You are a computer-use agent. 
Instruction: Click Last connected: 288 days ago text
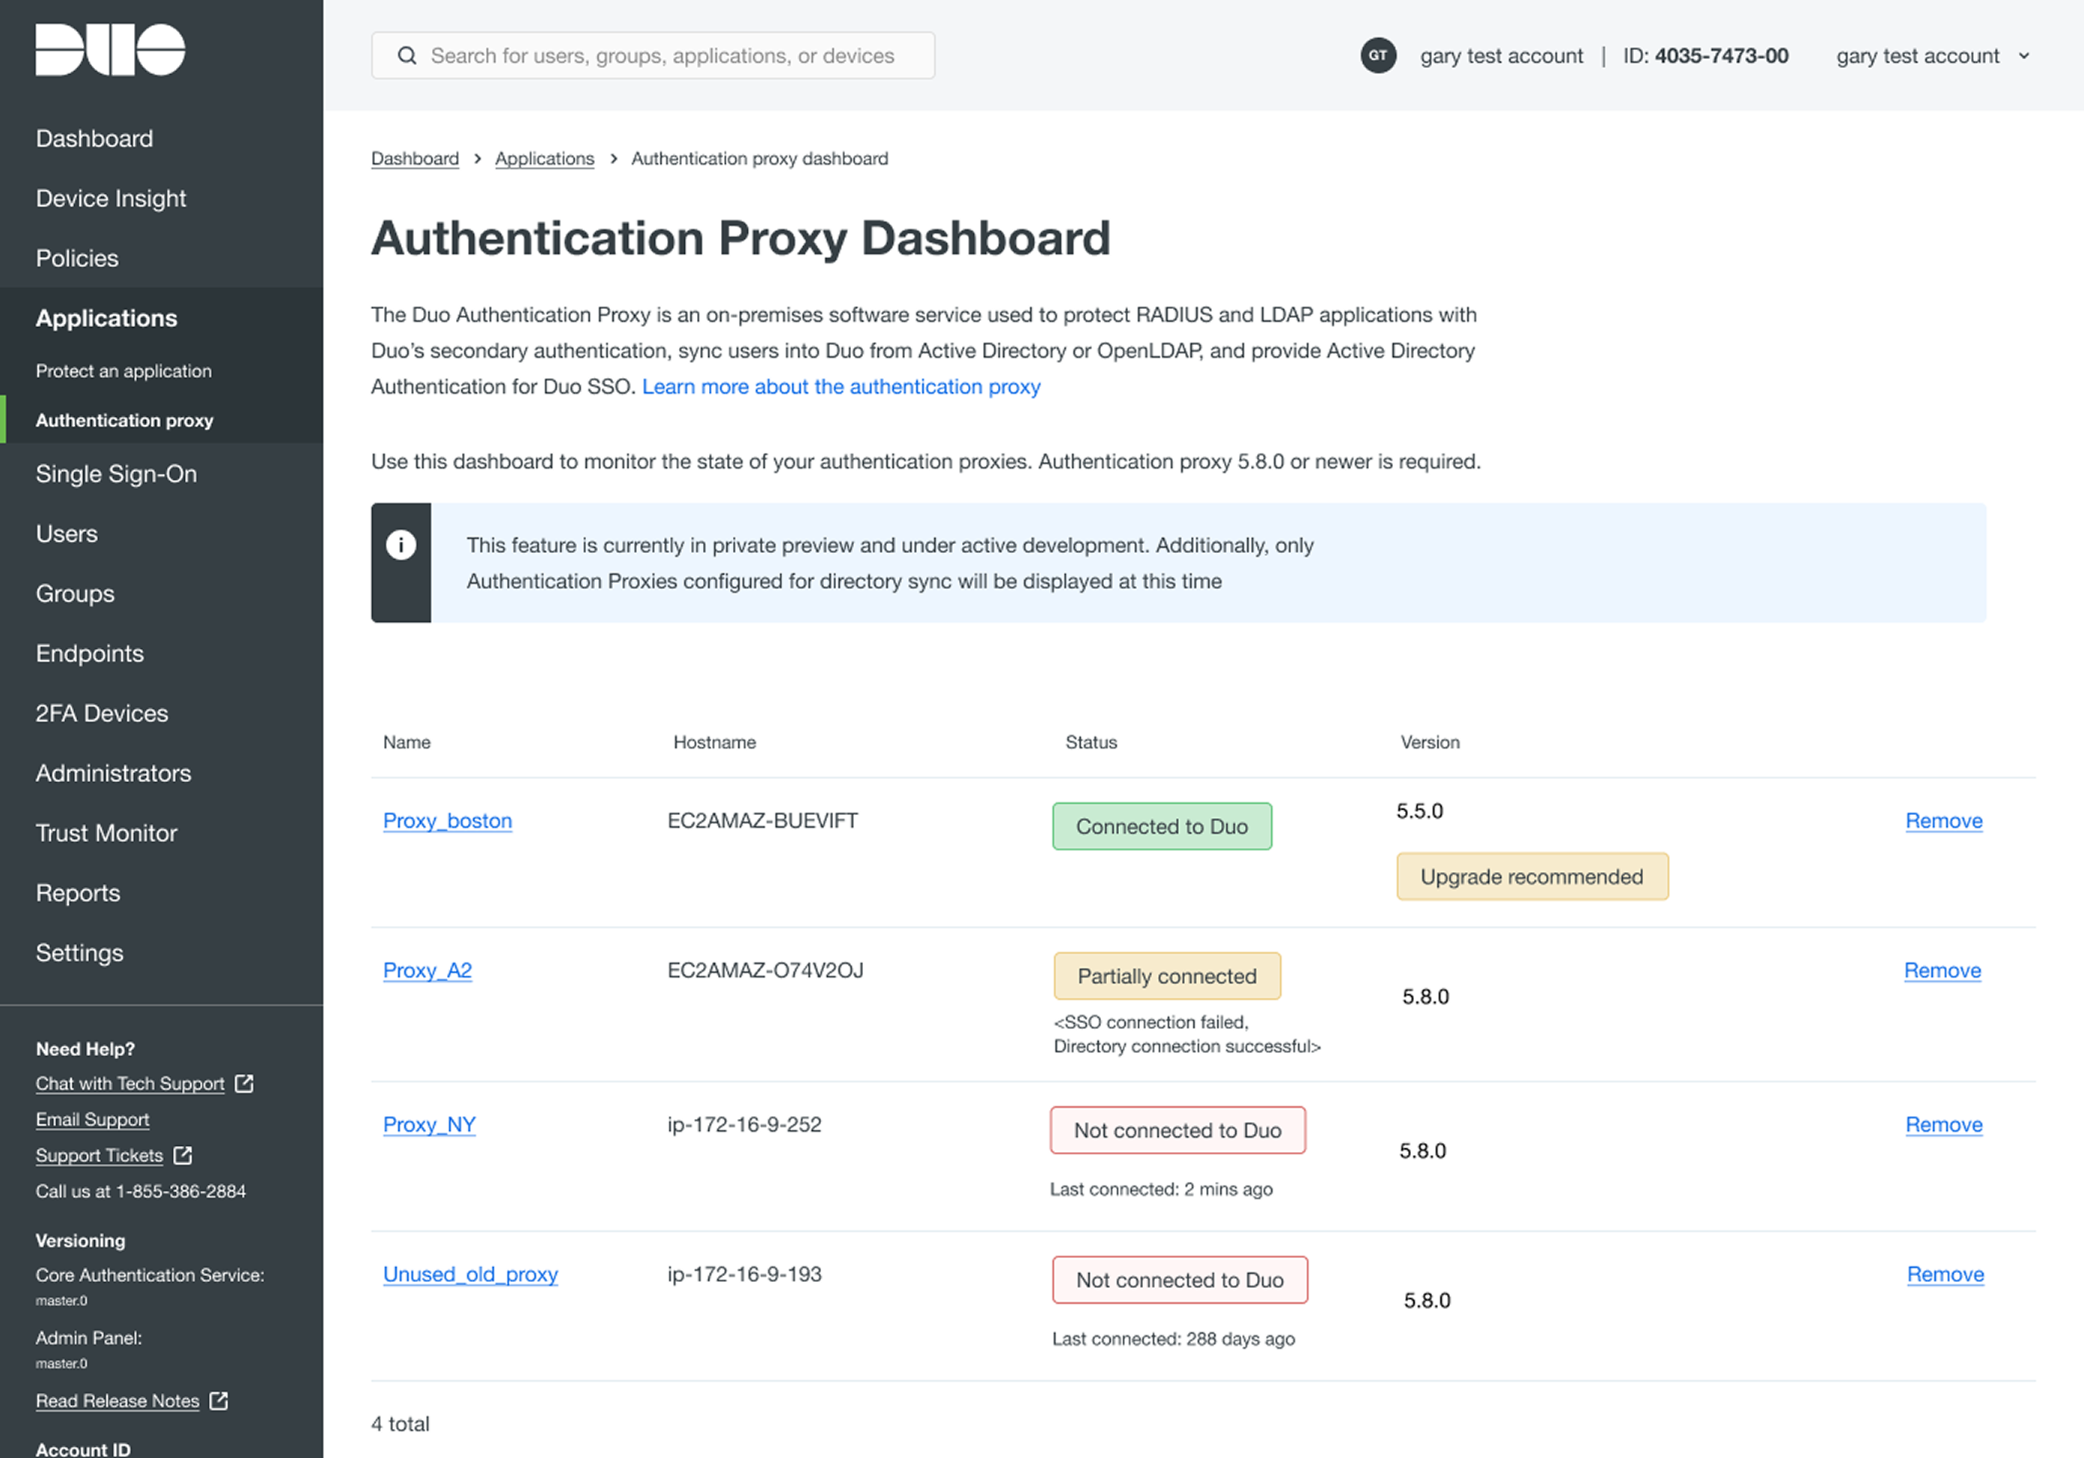tap(1174, 1338)
